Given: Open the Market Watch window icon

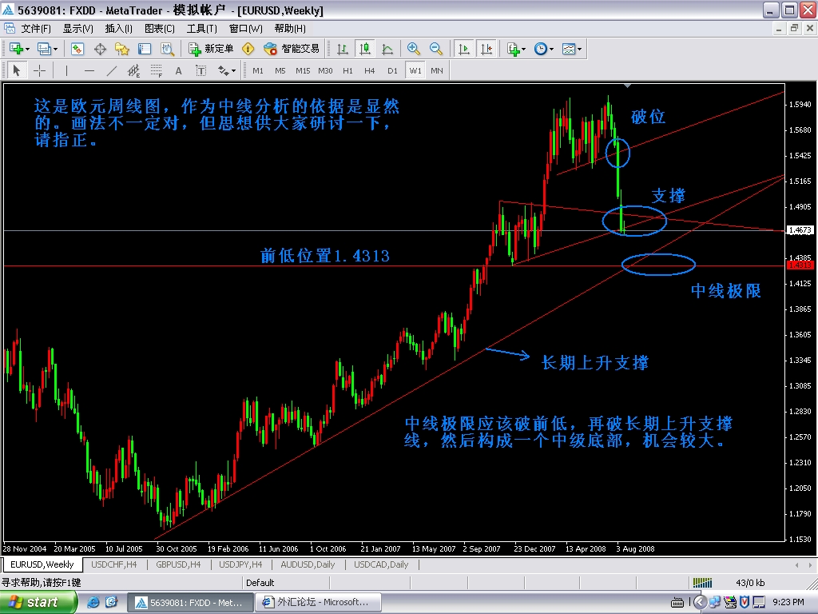Looking at the screenshot, I should click(77, 49).
